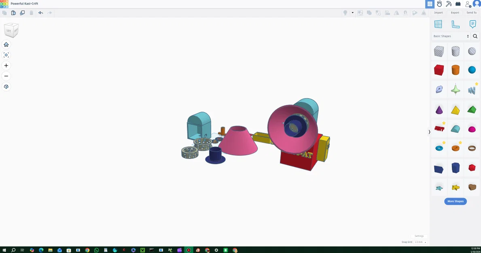481x253 pixels.
Task: Pick the striped Box hole shape
Action: (x=439, y=51)
